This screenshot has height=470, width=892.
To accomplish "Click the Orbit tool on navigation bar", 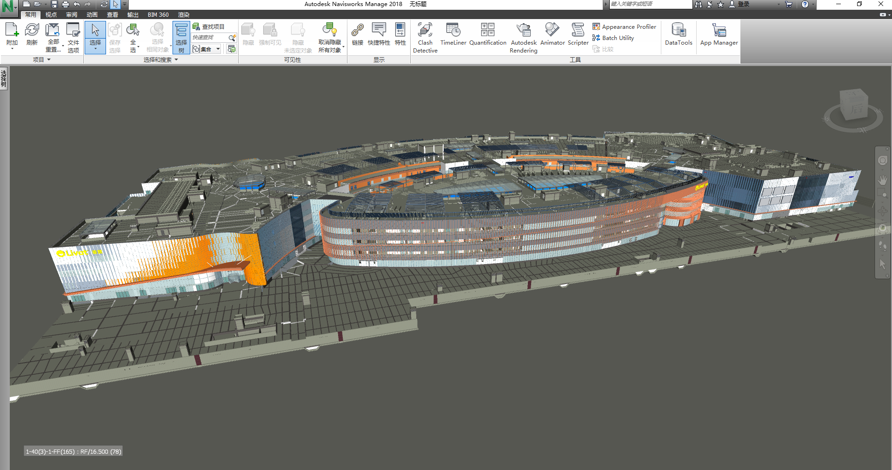I will click(882, 212).
